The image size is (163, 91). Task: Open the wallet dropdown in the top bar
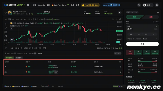pos(148,5)
